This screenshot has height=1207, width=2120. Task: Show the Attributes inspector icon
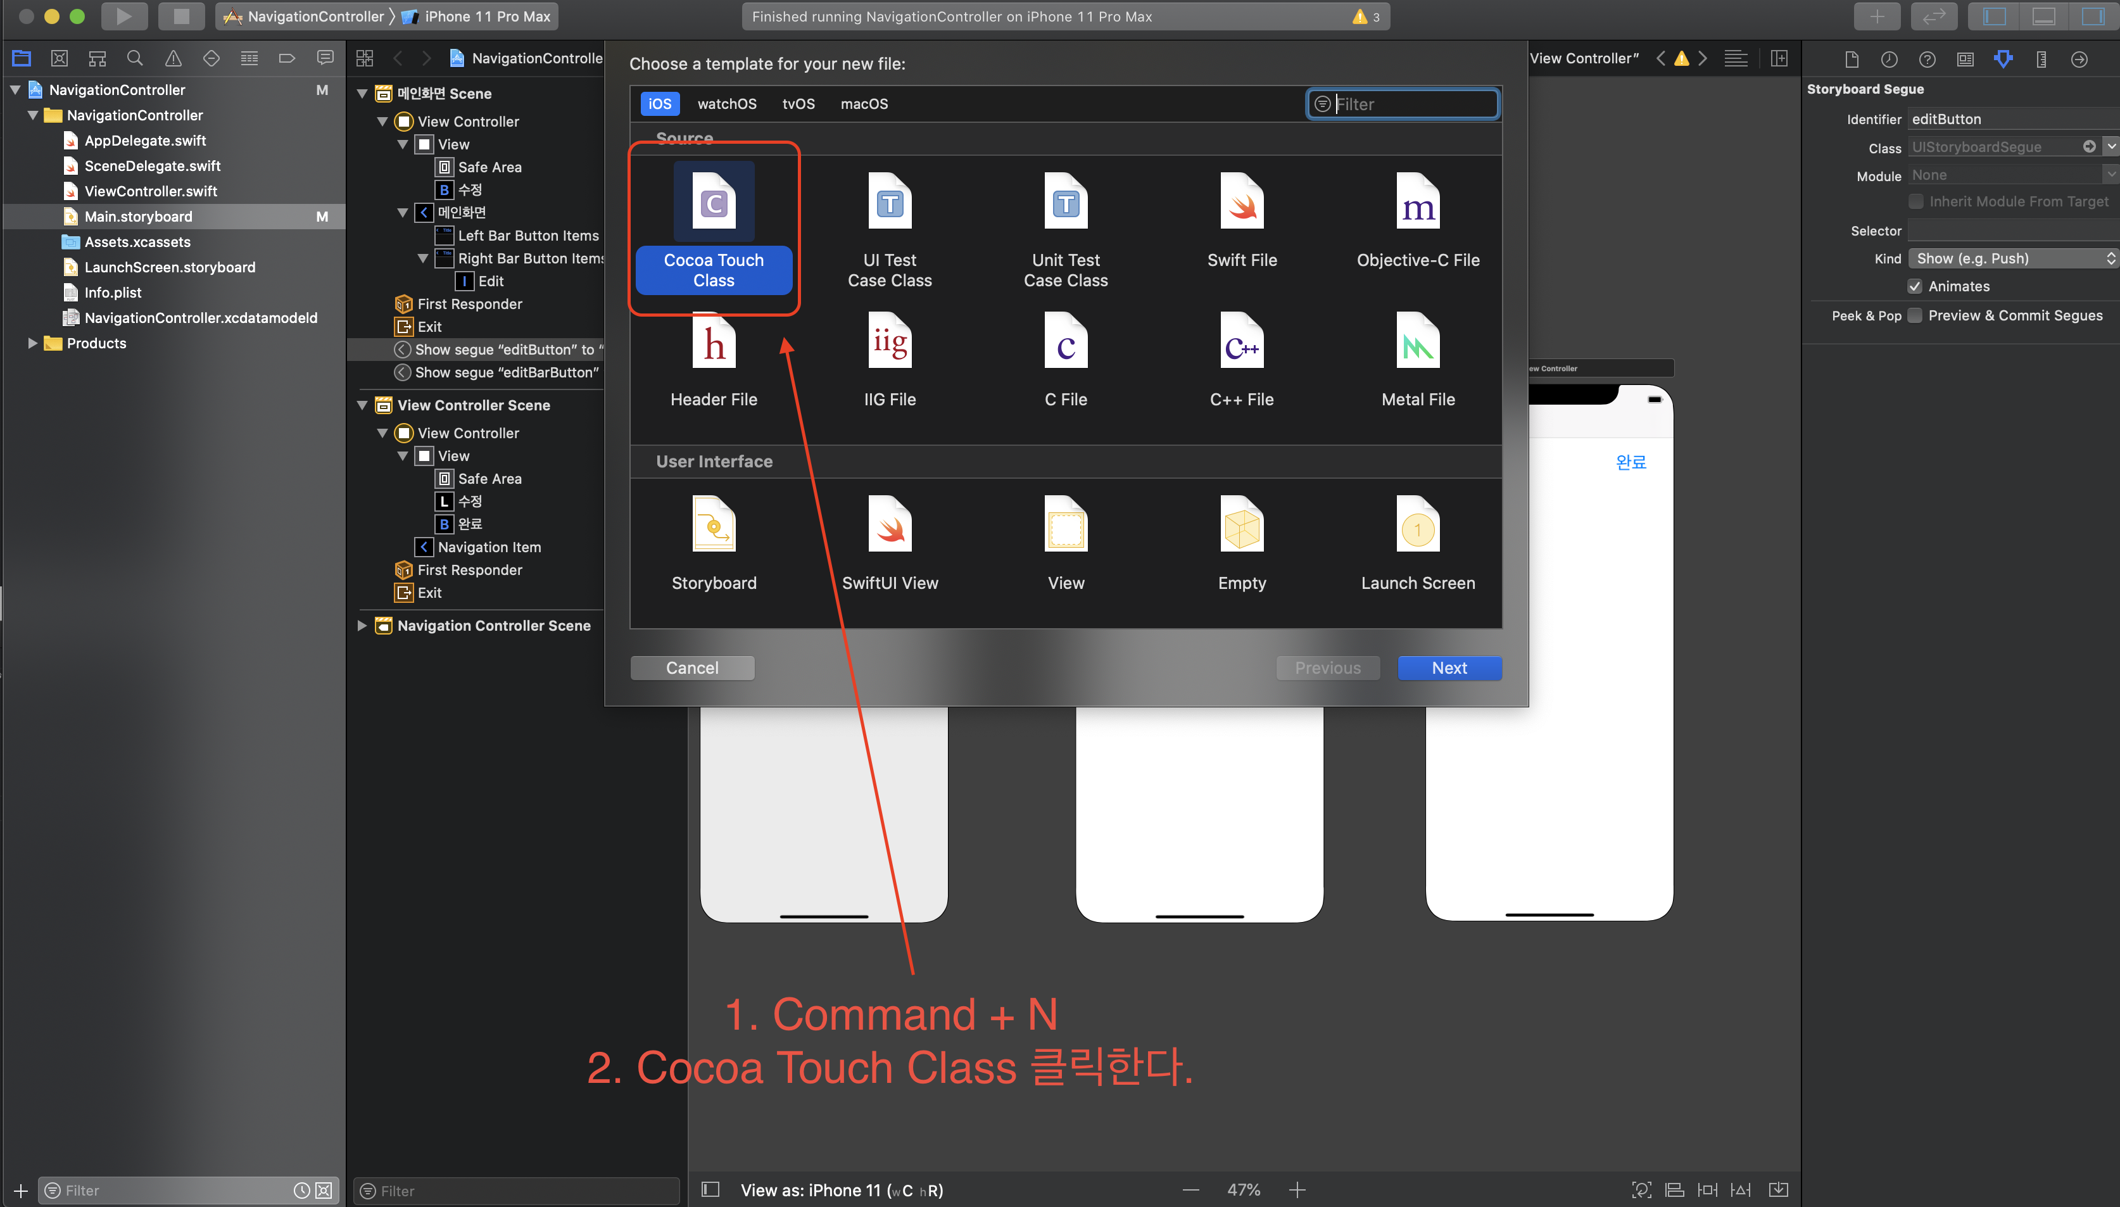click(2003, 59)
